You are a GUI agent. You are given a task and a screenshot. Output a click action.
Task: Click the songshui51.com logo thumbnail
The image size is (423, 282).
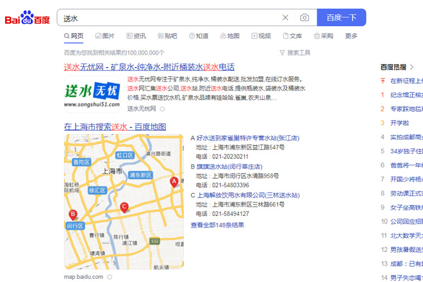pyautogui.click(x=91, y=93)
